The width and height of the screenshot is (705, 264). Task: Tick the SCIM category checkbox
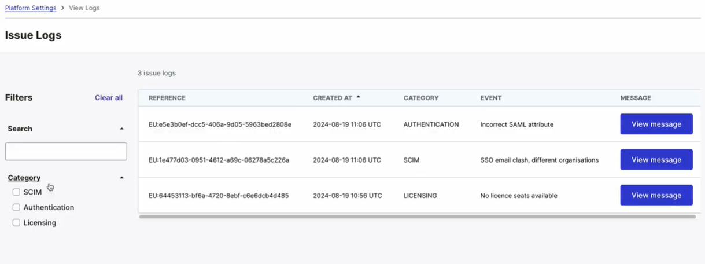(x=16, y=192)
